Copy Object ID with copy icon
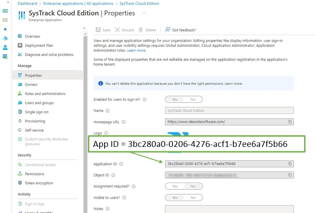The width and height of the screenshot is (315, 213). pos(290,175)
